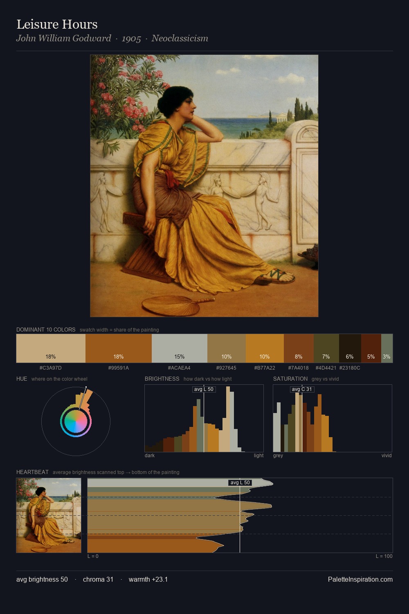Screen dimensions: 409x614
Task: Click the hex label #B77A22
Action: pos(265,368)
